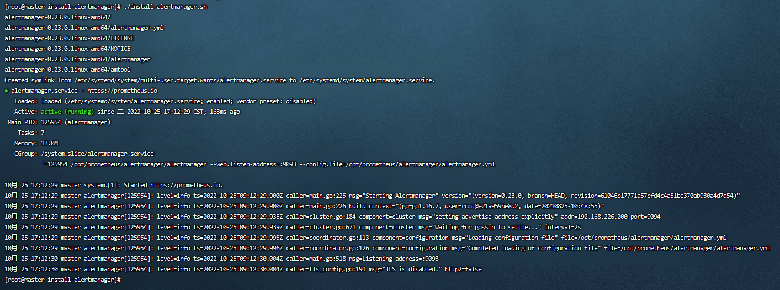
Task: Click the build_context log line
Action: pos(304,206)
